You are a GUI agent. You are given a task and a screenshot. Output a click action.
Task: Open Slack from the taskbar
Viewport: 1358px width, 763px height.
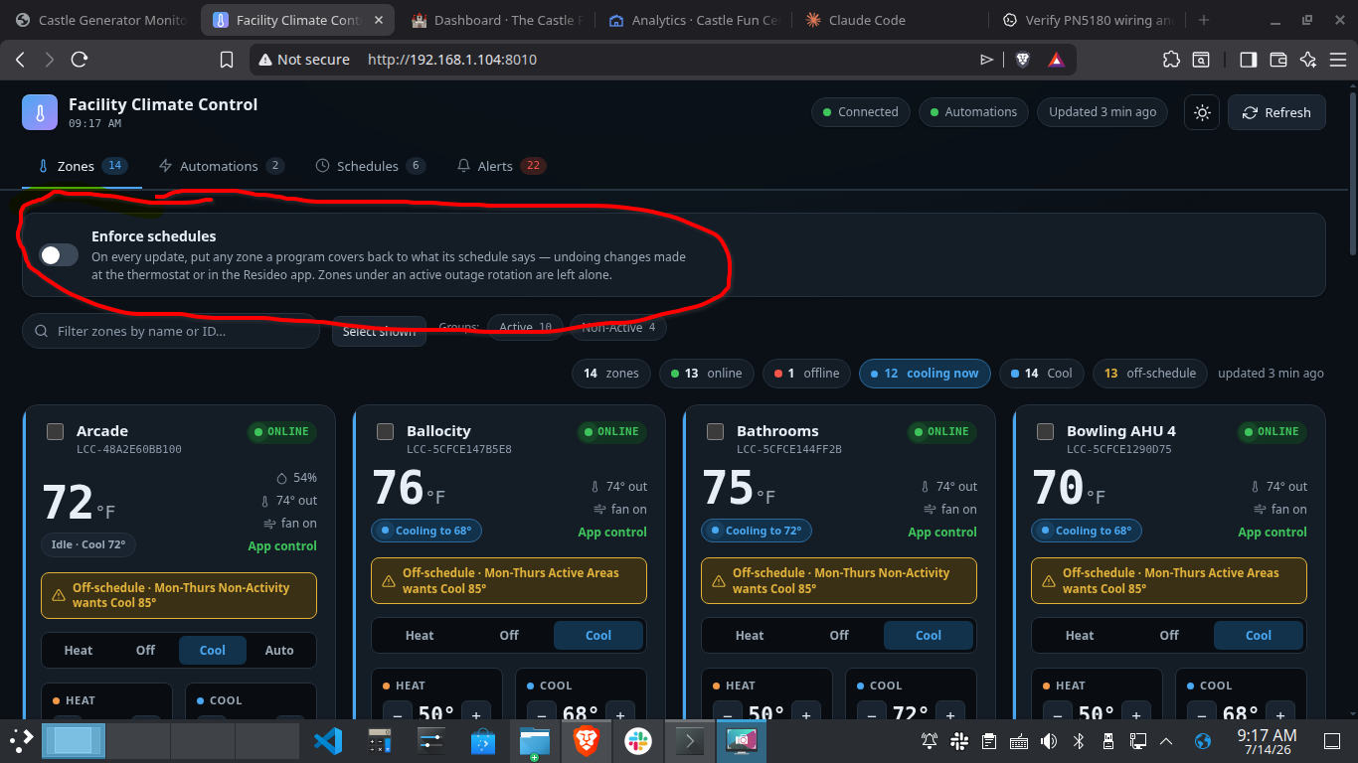pos(637,741)
